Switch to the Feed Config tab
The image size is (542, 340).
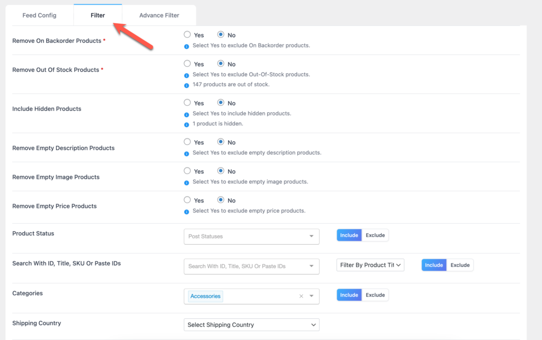39,15
